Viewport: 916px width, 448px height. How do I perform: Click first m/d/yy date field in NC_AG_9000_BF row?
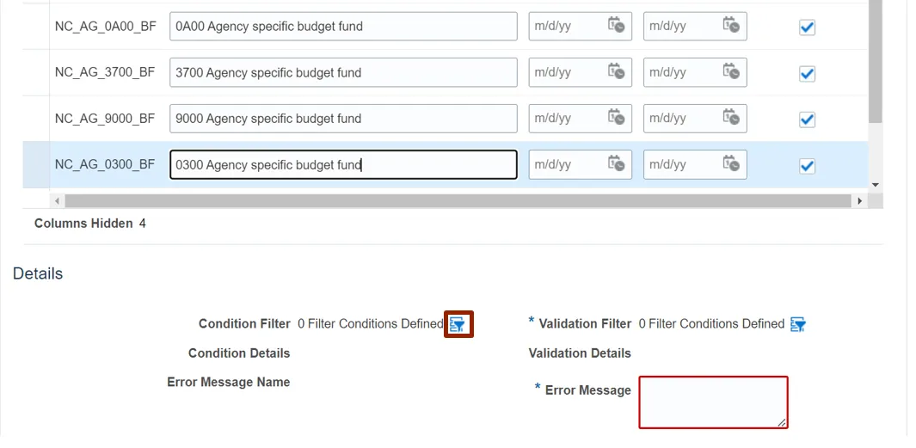[566, 118]
